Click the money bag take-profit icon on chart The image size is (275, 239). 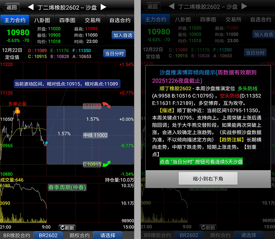tap(17, 111)
